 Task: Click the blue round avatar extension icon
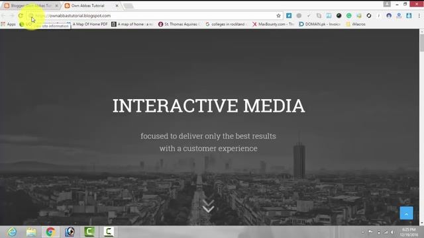[389, 16]
